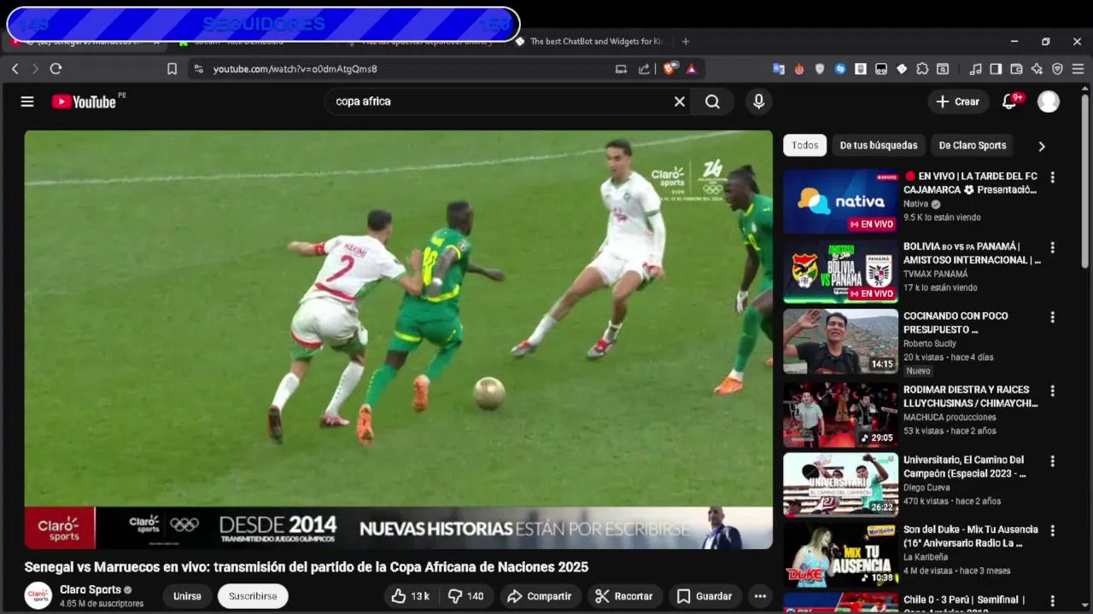This screenshot has height=614, width=1093.
Task: Select the De tus búsquedas chip
Action: (x=879, y=145)
